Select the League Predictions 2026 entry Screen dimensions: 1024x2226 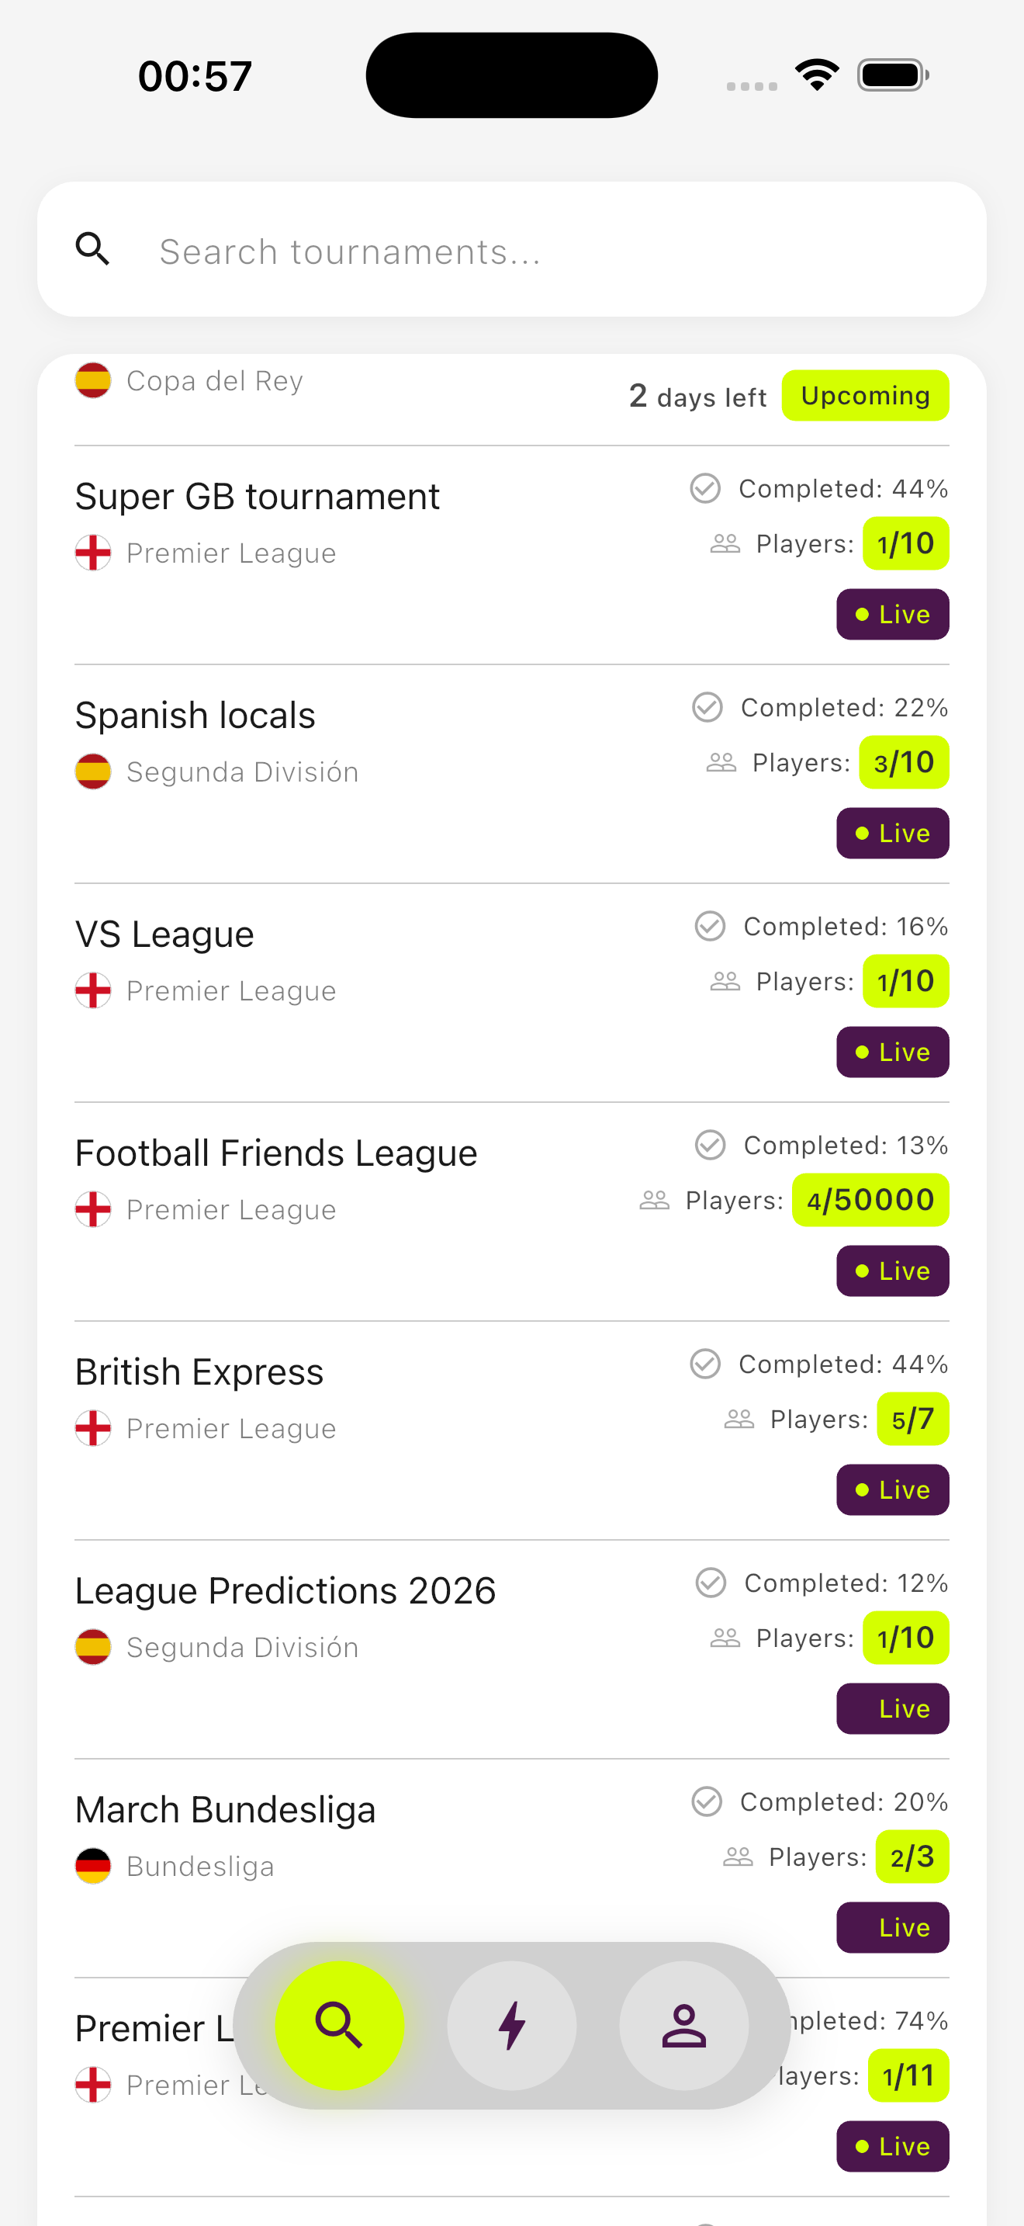pos(512,1649)
